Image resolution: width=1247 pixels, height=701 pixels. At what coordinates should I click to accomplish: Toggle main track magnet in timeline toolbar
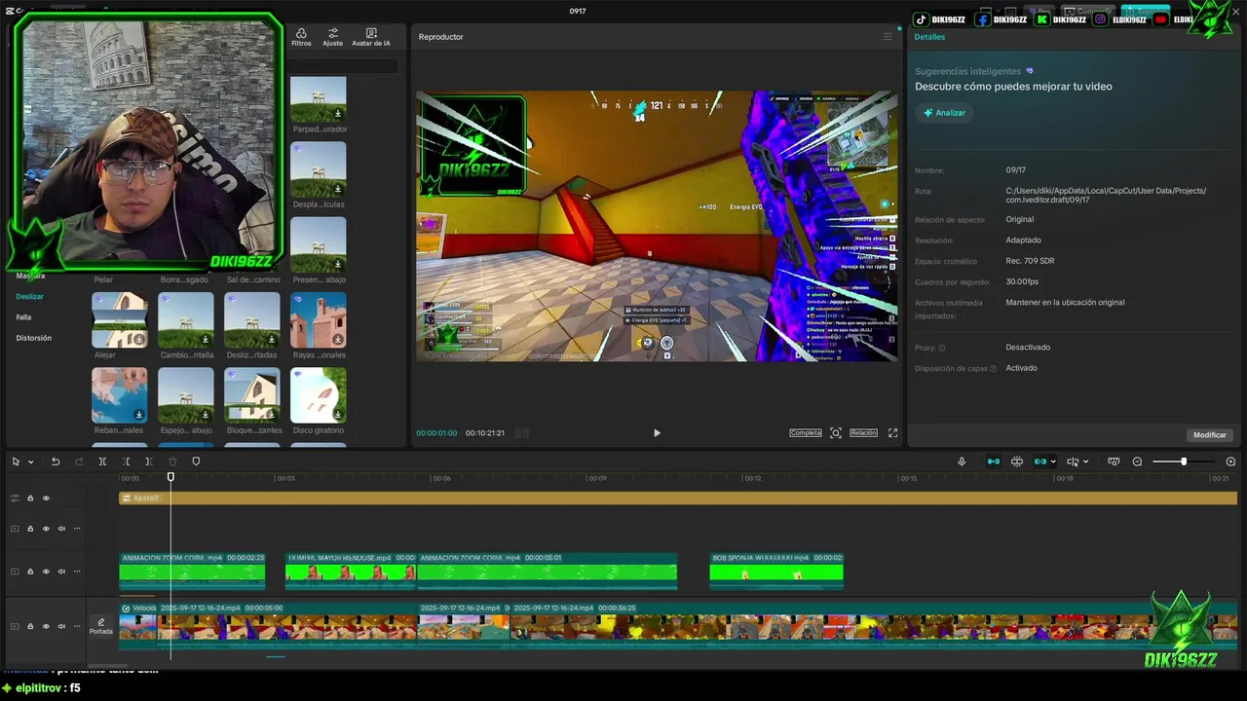tap(994, 461)
